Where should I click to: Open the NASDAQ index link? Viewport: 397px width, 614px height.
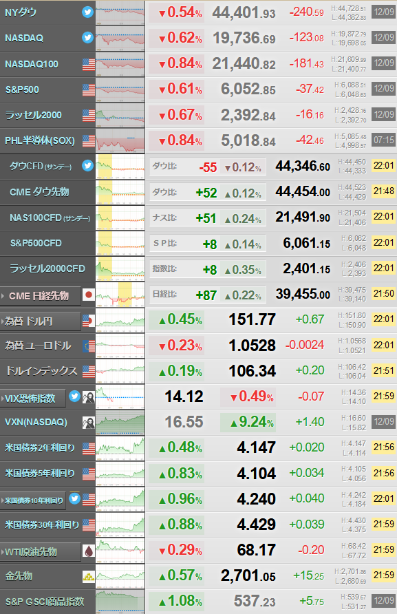pos(24,38)
